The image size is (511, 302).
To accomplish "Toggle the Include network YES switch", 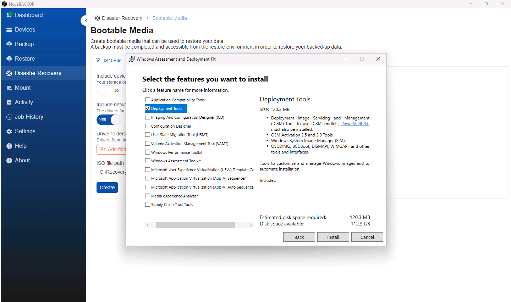I will pos(109,120).
